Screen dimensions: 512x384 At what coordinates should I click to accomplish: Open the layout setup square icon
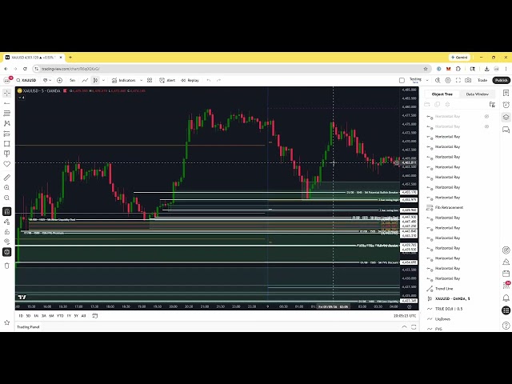[402, 80]
